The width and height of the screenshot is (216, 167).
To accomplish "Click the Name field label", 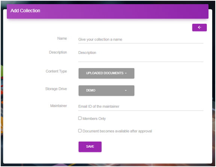I will tap(62, 38).
